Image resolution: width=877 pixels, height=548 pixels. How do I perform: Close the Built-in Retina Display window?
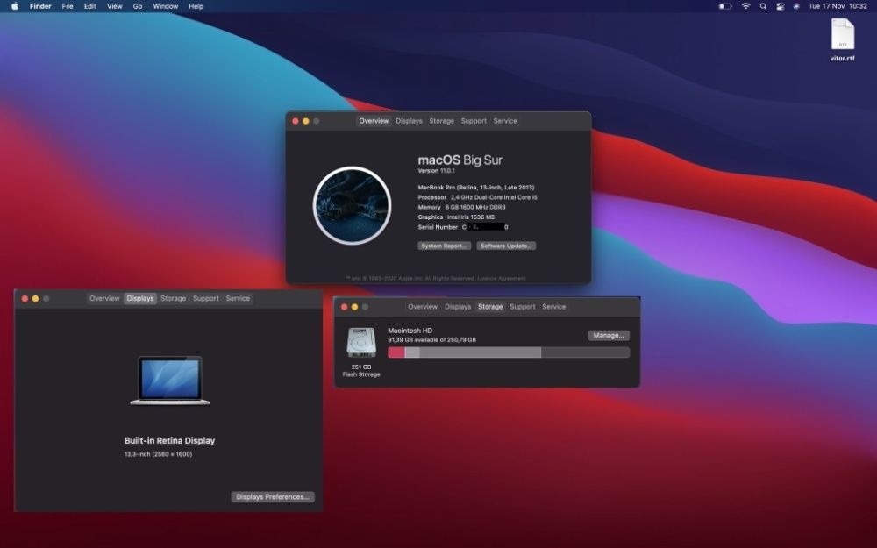pyautogui.click(x=25, y=299)
